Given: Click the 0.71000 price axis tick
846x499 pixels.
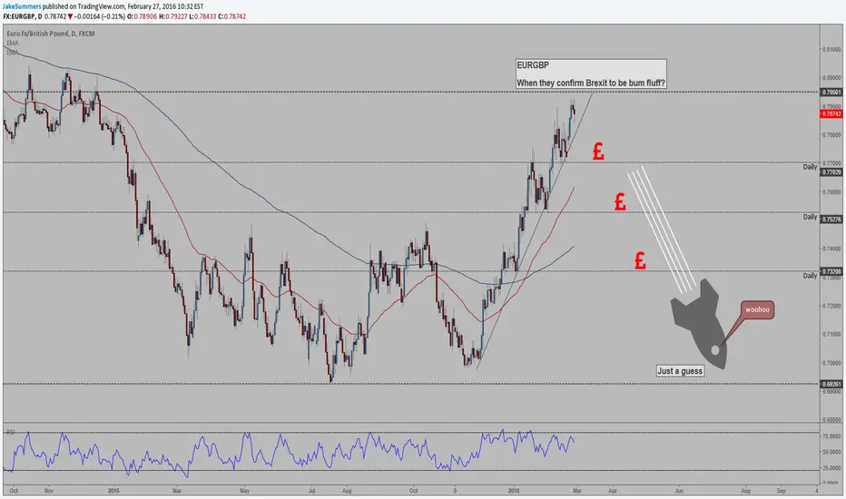Looking at the screenshot, I should point(831,335).
